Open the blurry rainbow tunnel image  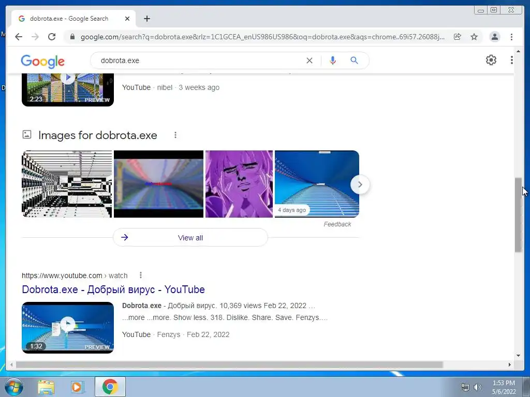click(x=158, y=184)
